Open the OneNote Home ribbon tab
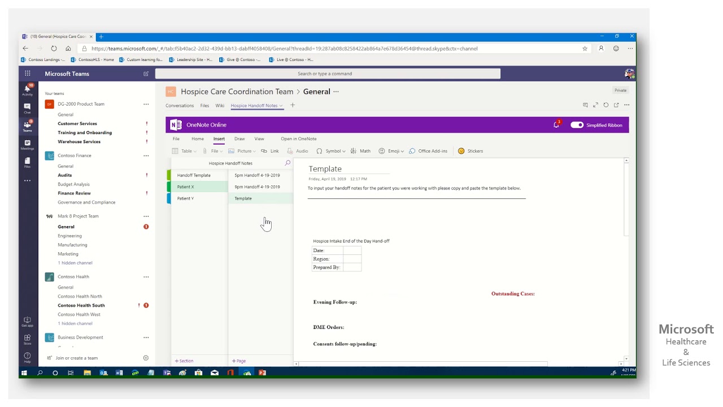723x407 pixels. tap(197, 138)
